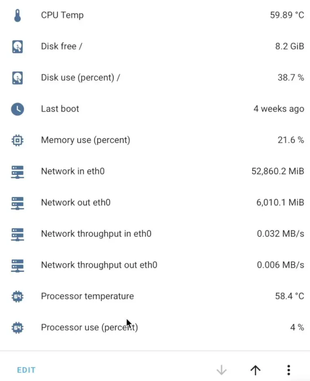Click the Network in eth0 server icon
Image resolution: width=310 pixels, height=381 pixels.
pos(17,171)
